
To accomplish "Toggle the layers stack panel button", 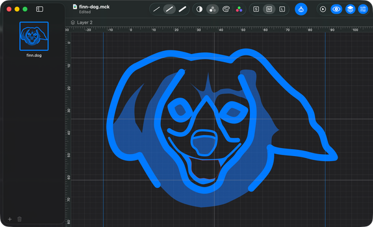I will click(350, 9).
